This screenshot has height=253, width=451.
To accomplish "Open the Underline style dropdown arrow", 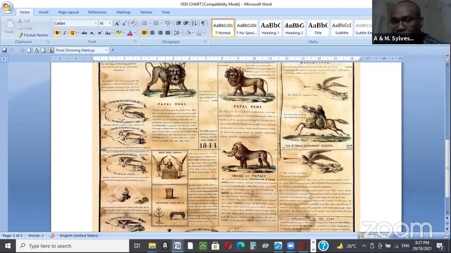I will [x=78, y=33].
